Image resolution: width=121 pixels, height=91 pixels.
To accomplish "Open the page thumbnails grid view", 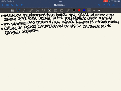I will (7, 5).
